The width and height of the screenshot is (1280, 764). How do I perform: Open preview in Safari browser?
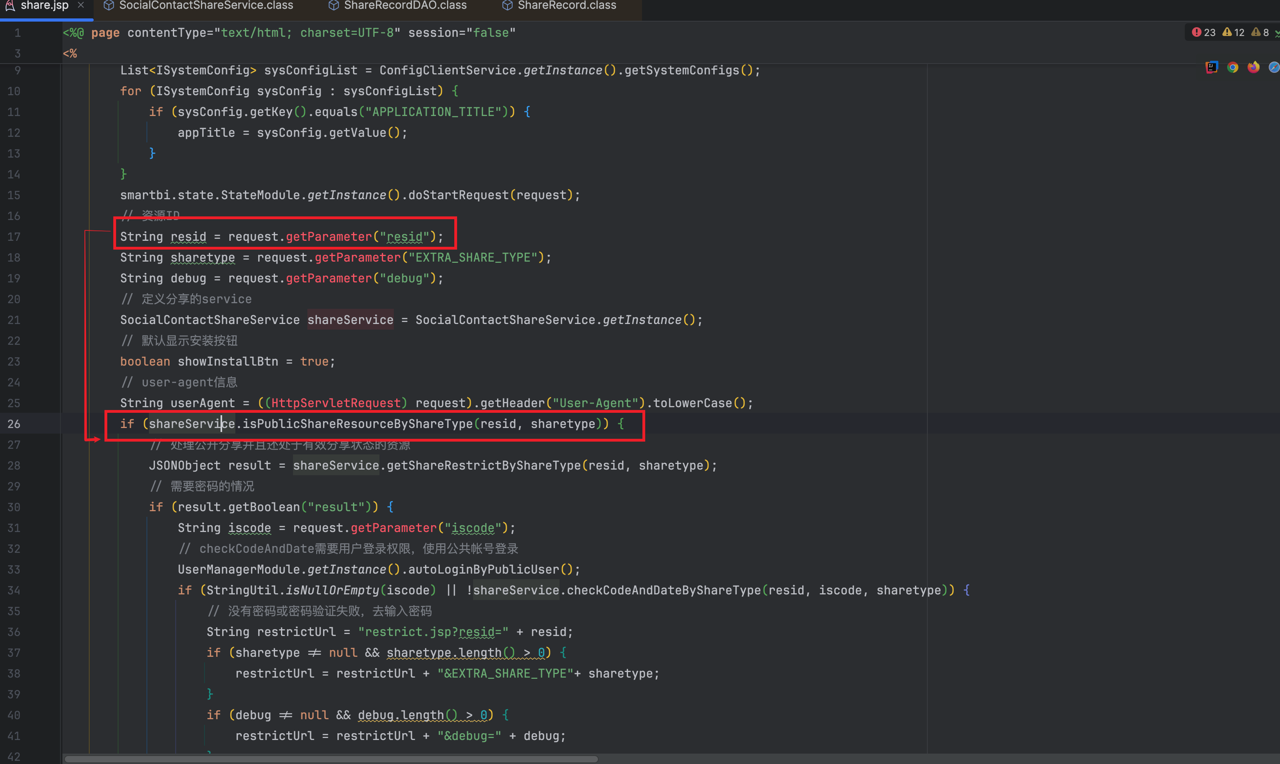tap(1274, 68)
